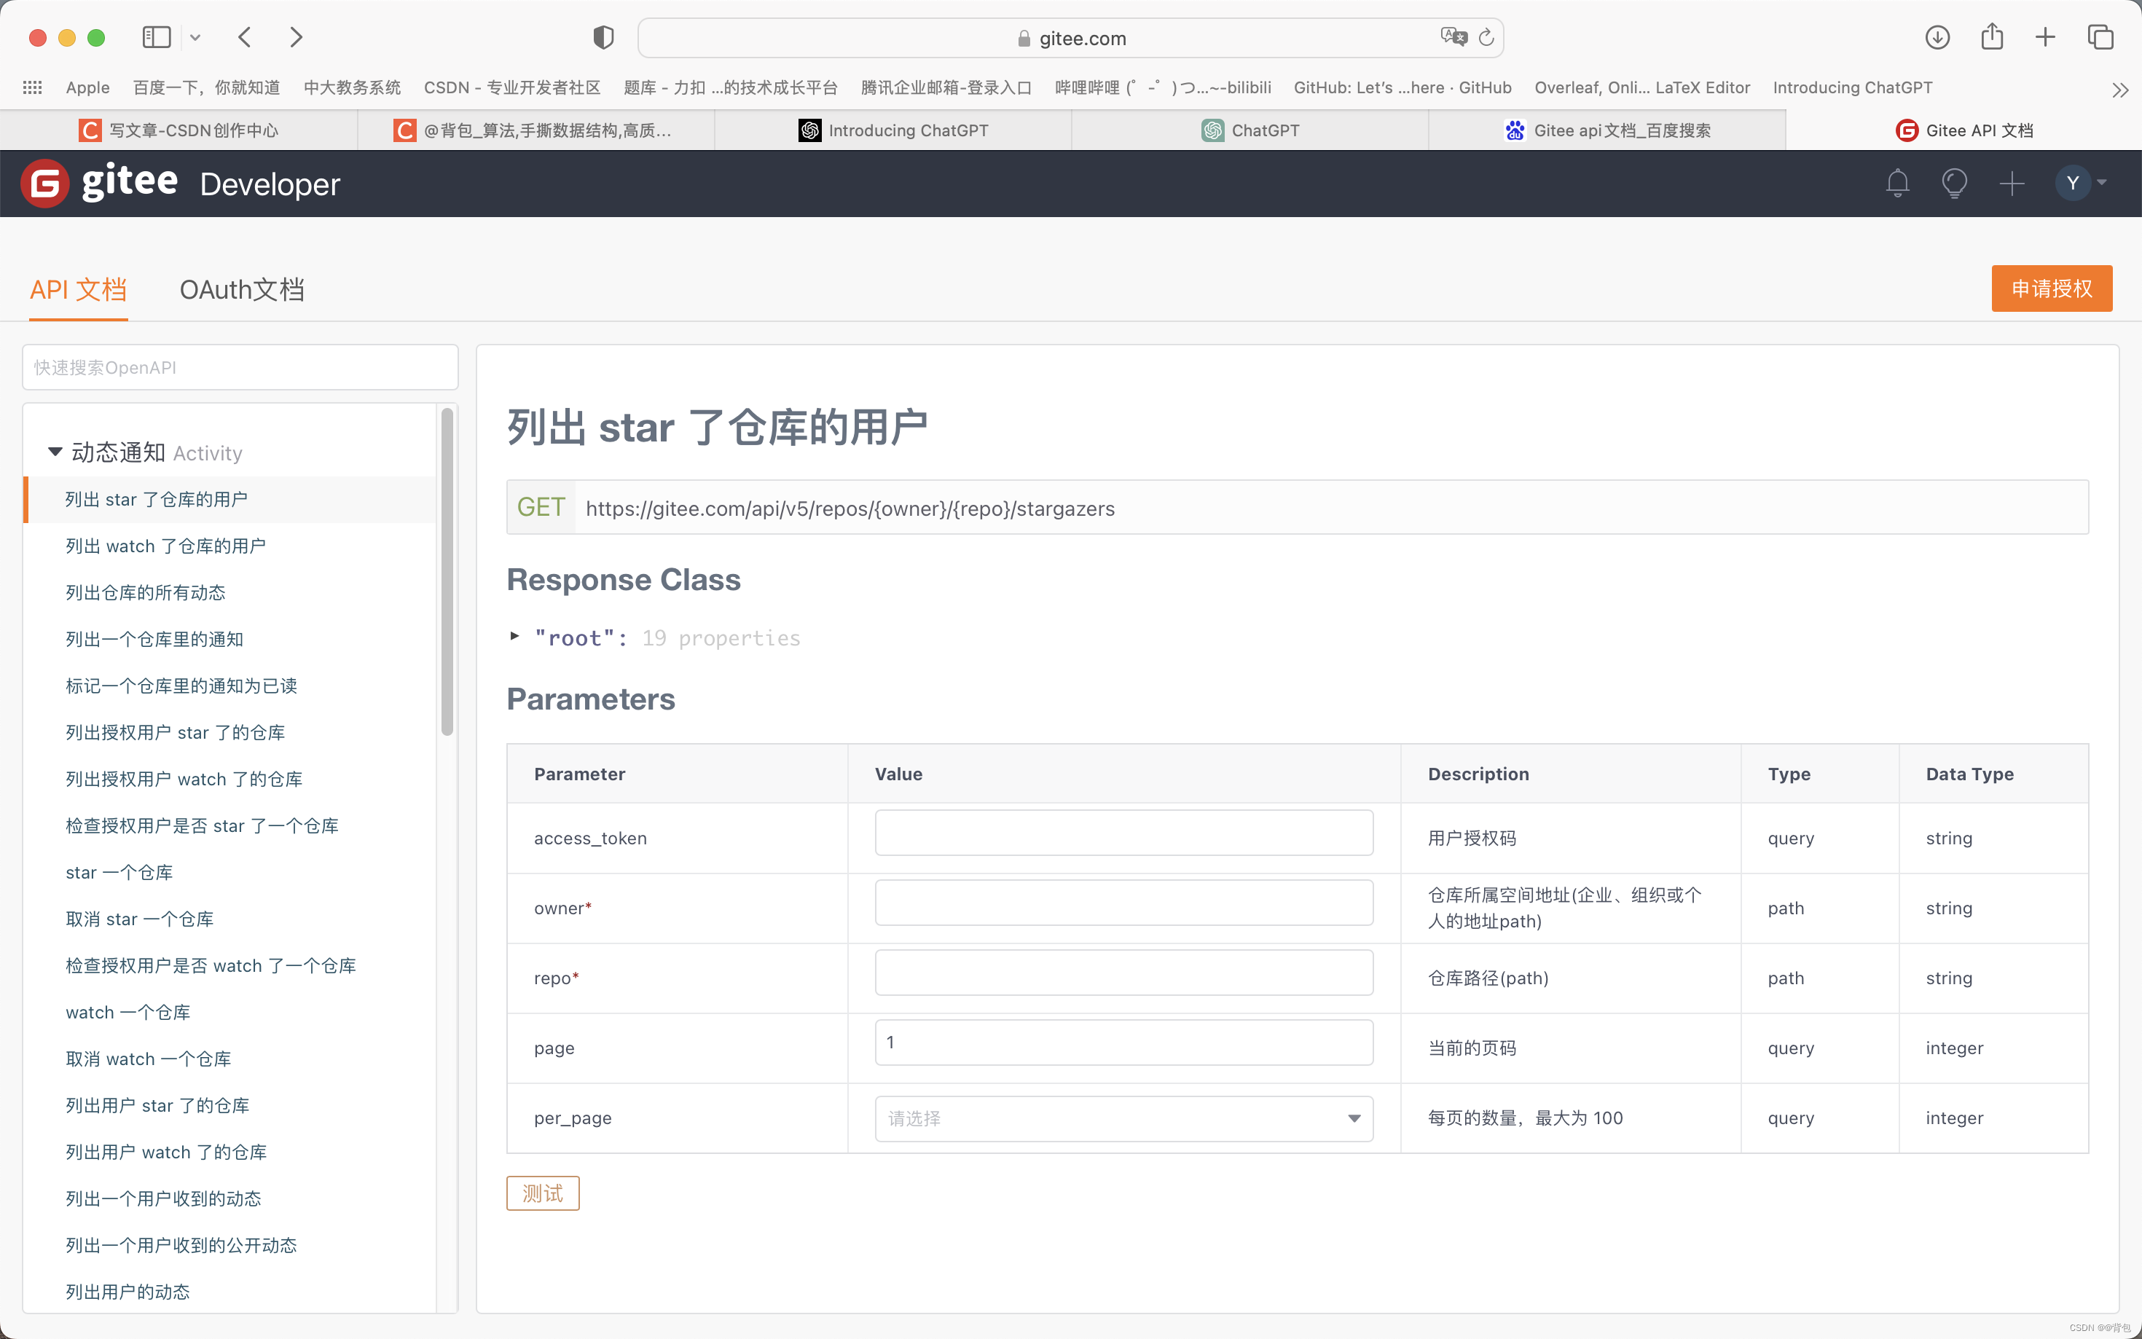Click the lightbulb feedback icon in header
Viewport: 2142px width, 1339px height.
point(1954,184)
